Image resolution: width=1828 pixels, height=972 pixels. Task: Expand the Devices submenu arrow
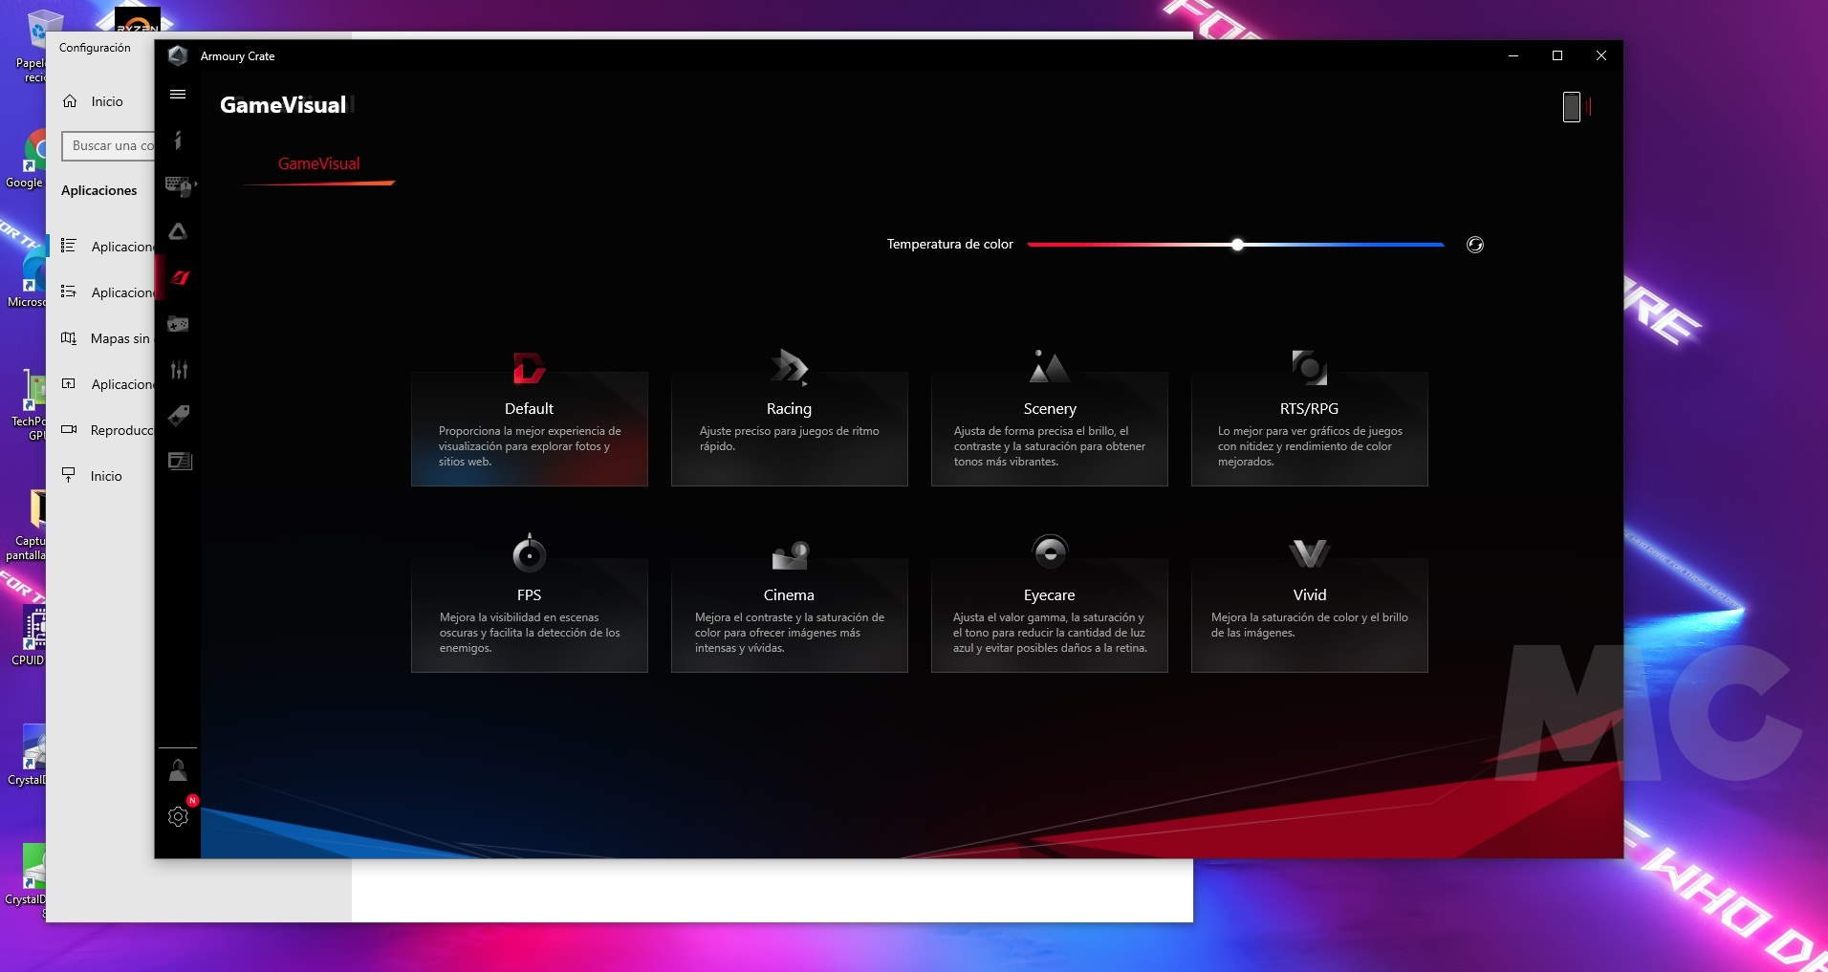[196, 184]
